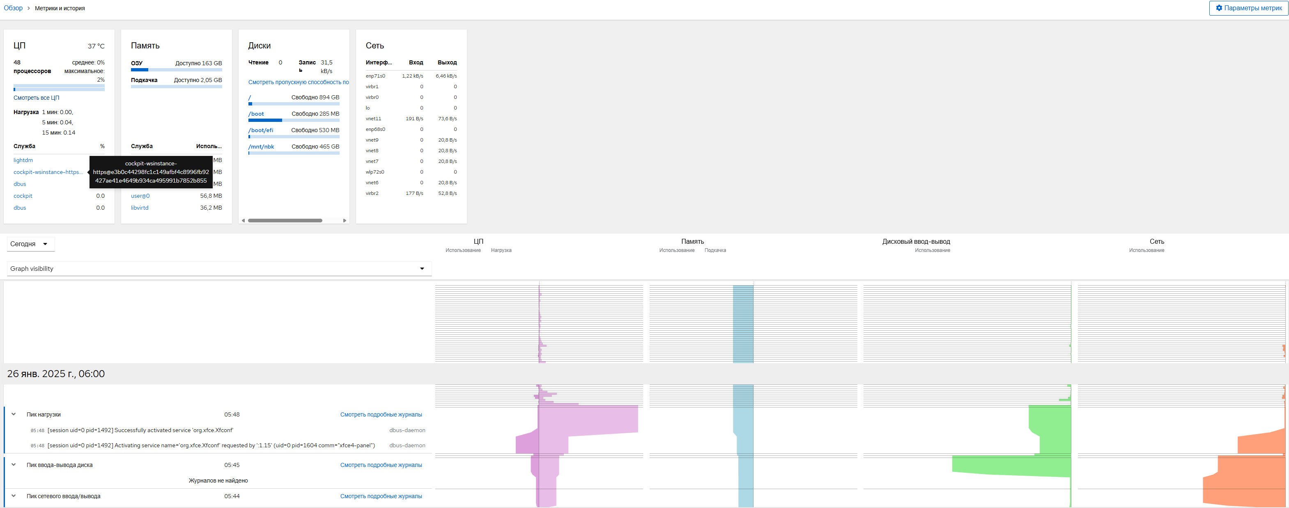Click the RAM usage progress bar
1289x508 pixels.
point(176,70)
